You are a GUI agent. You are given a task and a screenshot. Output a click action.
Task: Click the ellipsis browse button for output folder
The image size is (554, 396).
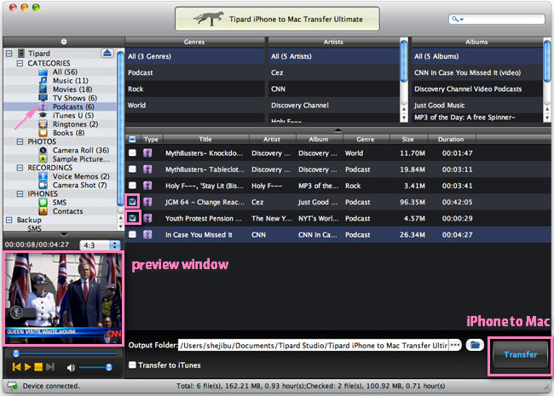tap(455, 345)
